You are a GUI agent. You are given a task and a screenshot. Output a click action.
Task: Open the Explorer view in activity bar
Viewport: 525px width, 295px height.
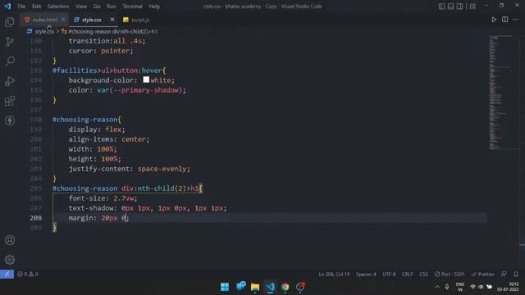pyautogui.click(x=10, y=22)
